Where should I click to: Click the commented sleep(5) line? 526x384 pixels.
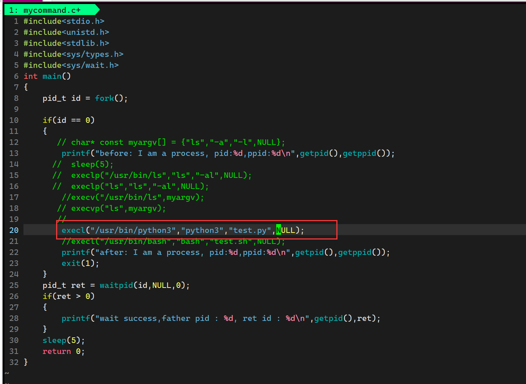[83, 164]
